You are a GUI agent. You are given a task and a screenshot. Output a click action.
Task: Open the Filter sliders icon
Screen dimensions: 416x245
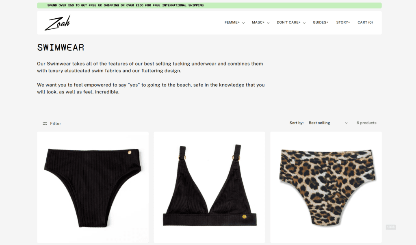tap(45, 124)
